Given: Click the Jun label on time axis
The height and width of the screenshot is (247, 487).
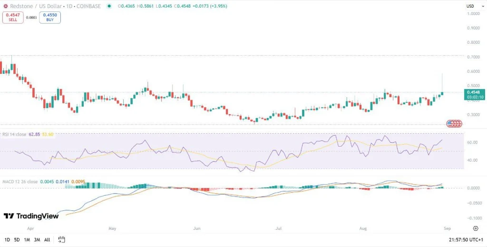Looking at the screenshot, I should pos(196,228).
